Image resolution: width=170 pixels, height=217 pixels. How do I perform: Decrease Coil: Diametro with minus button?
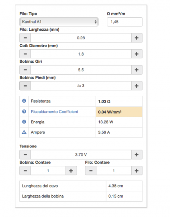25,54
